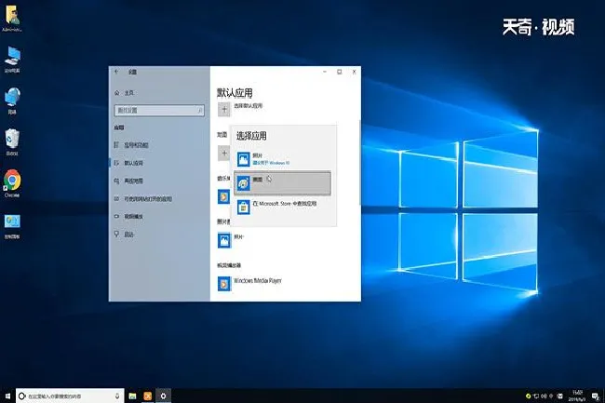605x403 pixels.
Task: Click the Cortana taskbar search box
Action: (x=70, y=396)
